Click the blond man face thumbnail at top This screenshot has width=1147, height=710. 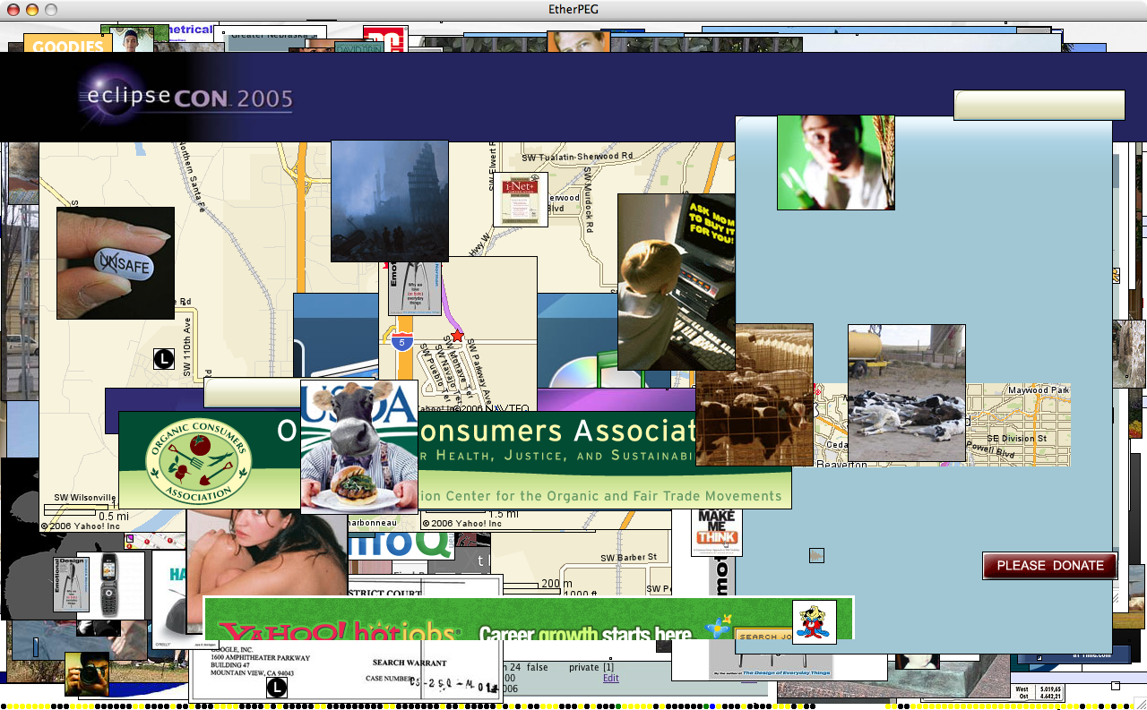(578, 42)
